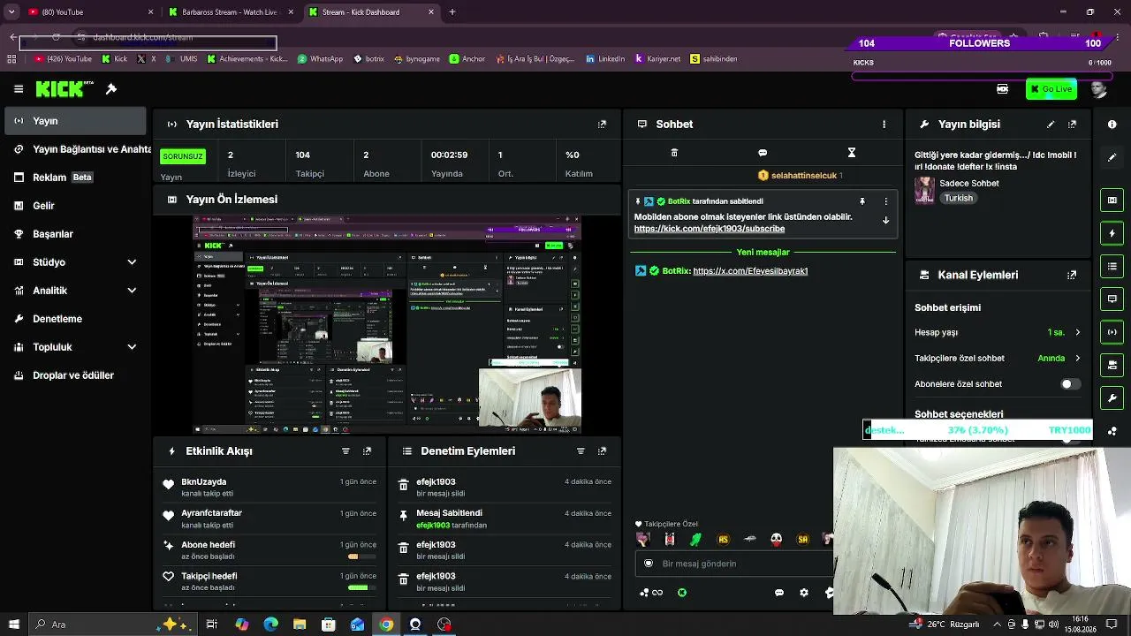This screenshot has width=1131, height=636.
Task: Click the info icon in the right sidebar
Action: [1112, 125]
